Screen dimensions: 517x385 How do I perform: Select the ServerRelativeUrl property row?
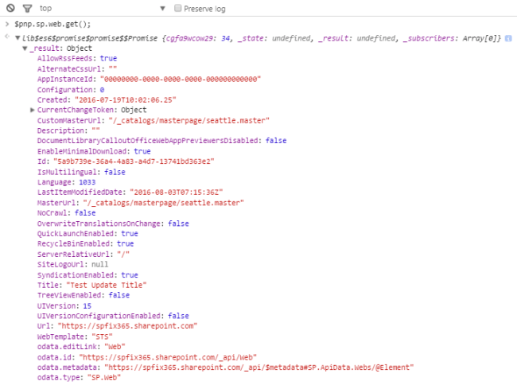tap(84, 254)
